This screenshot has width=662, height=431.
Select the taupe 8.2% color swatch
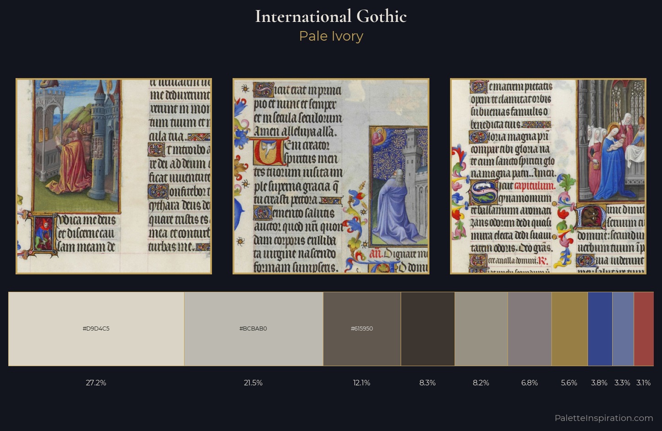(481, 329)
